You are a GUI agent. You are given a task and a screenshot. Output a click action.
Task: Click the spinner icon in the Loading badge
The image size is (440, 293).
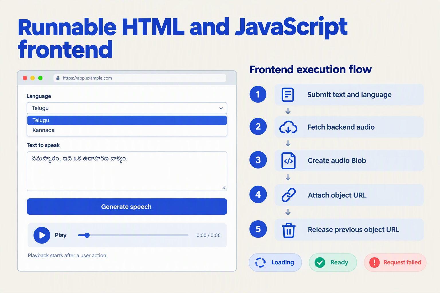click(x=260, y=262)
